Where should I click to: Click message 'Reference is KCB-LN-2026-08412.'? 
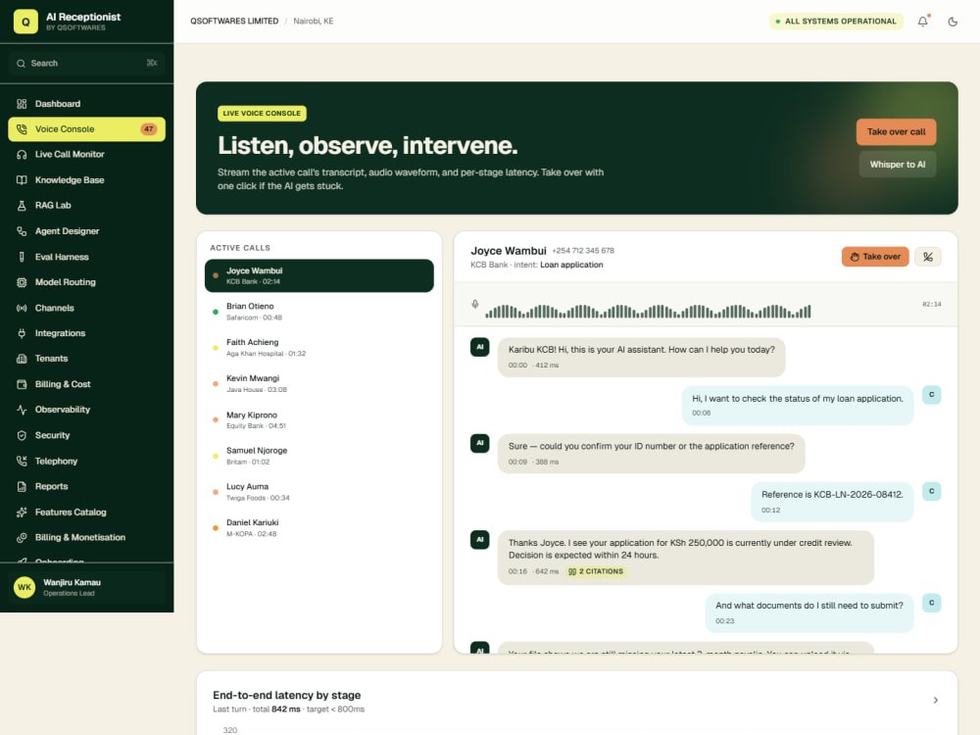tap(832, 501)
